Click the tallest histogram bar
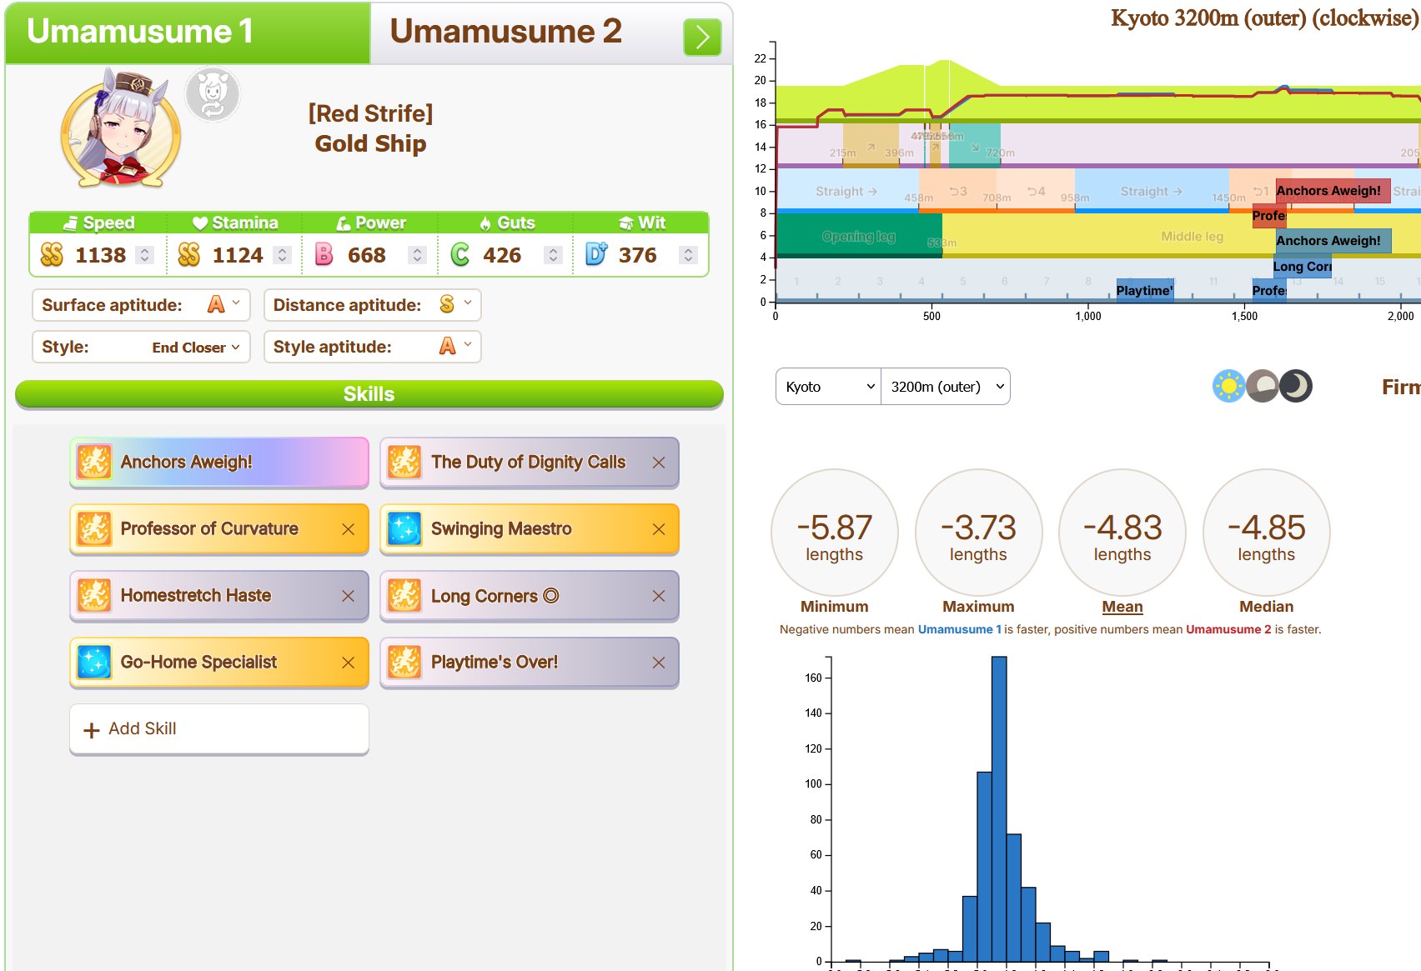Viewport: 1421px width, 971px height. (999, 808)
